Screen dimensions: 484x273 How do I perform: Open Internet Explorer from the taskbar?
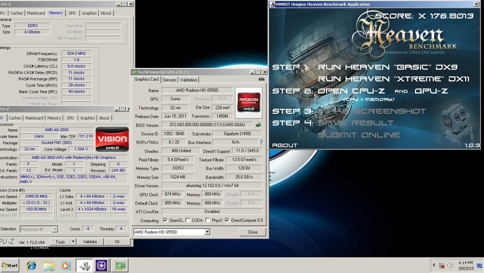coord(31,265)
